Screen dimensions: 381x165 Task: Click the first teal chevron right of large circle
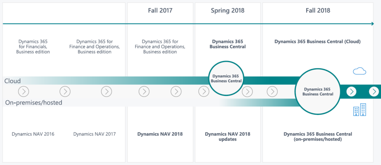[x=352, y=91]
